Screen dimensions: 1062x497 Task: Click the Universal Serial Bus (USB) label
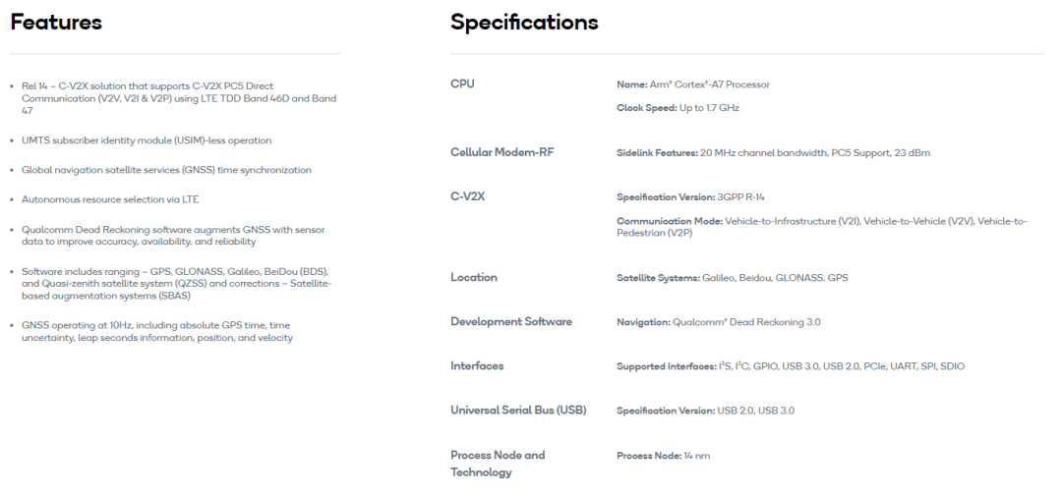pyautogui.click(x=518, y=410)
